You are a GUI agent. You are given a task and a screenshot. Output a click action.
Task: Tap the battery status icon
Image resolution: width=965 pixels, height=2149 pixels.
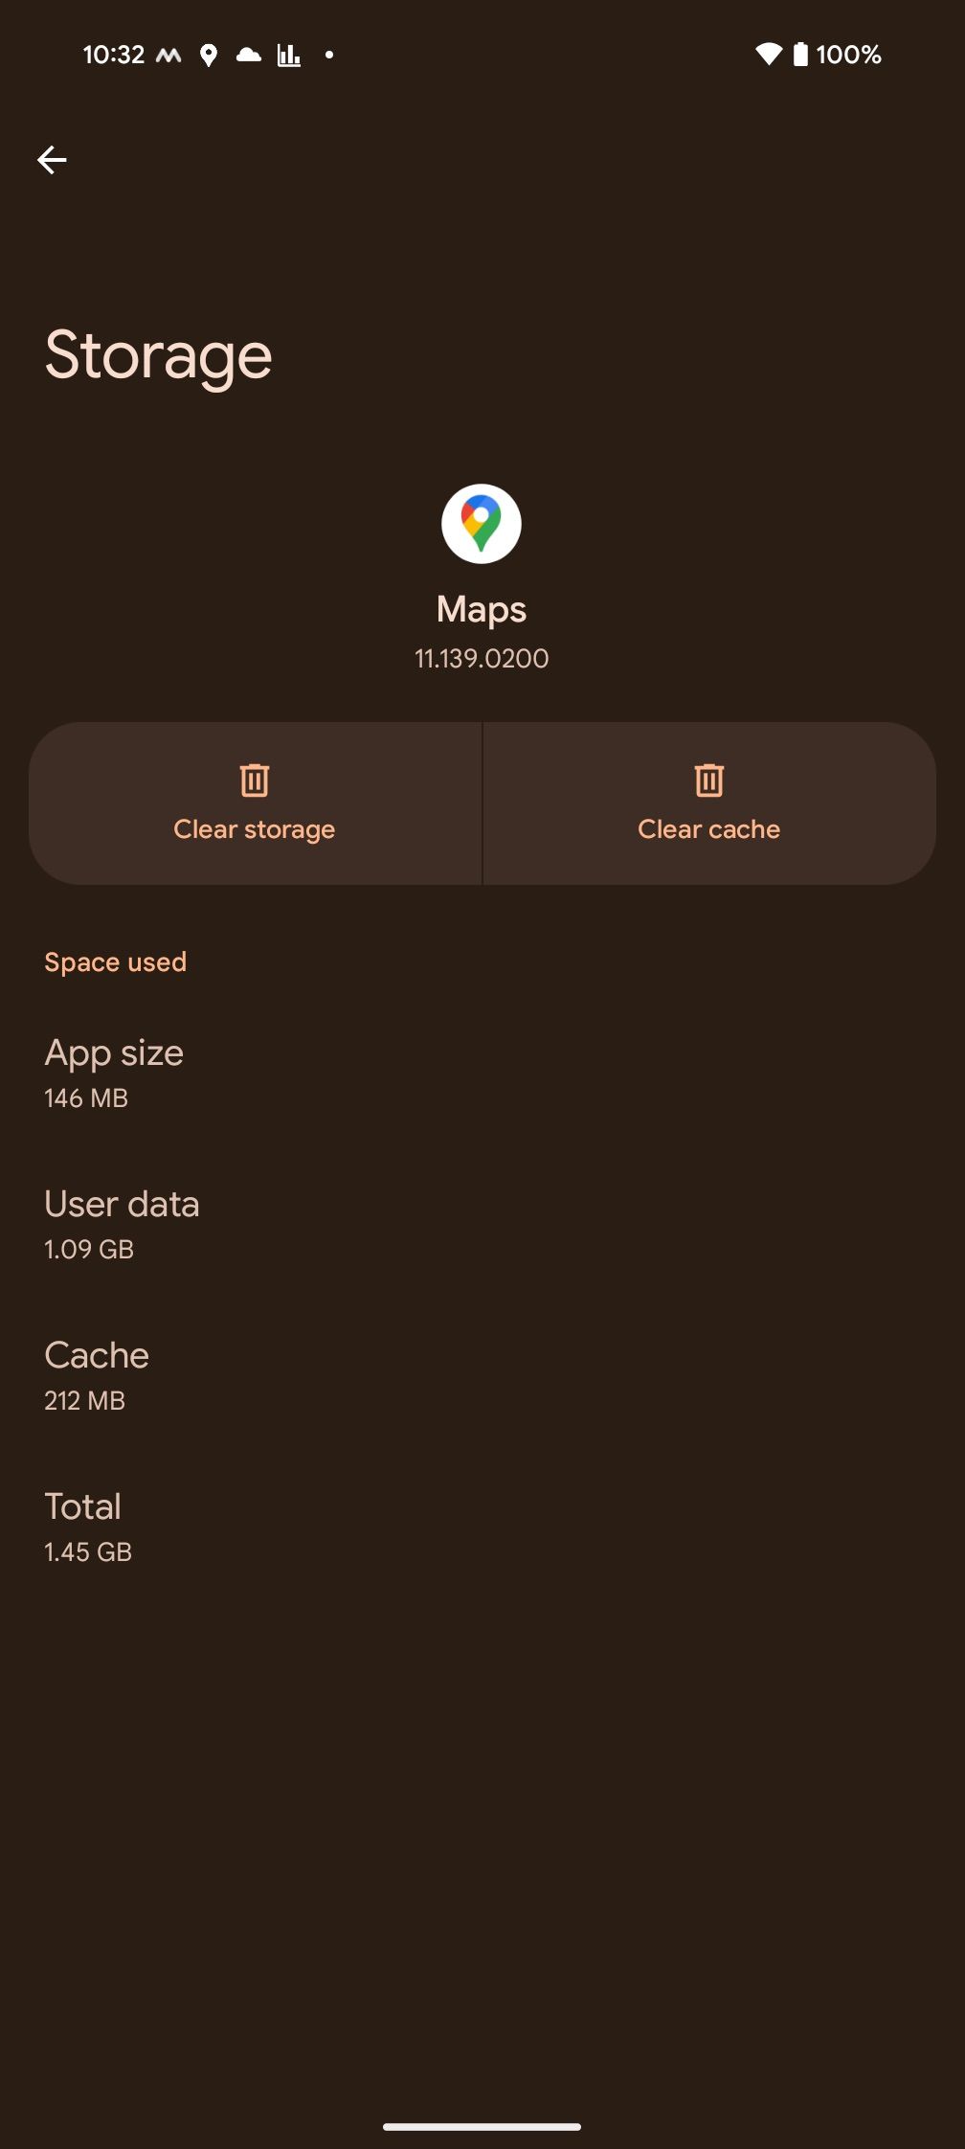coord(804,55)
